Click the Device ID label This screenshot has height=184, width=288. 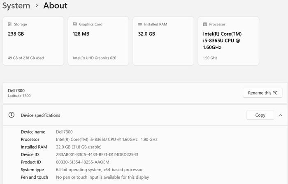tap(30, 154)
